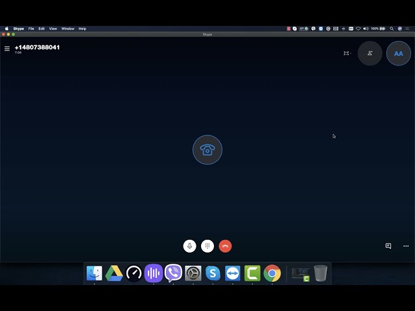Open the hamburger menu sidebar
This screenshot has height=311, width=415.
(x=7, y=49)
